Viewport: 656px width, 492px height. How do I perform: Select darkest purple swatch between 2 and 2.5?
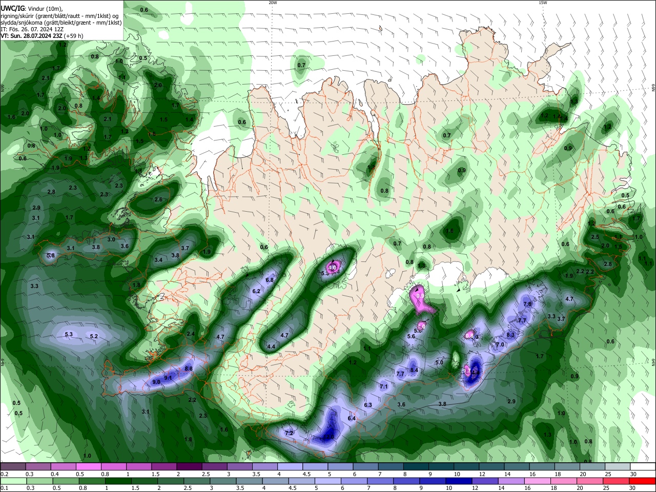tap(189, 467)
